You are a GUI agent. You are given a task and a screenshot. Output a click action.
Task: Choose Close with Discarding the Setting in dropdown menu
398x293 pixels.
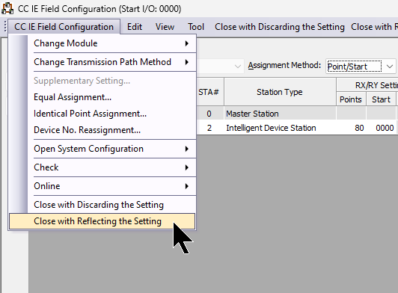(102, 205)
